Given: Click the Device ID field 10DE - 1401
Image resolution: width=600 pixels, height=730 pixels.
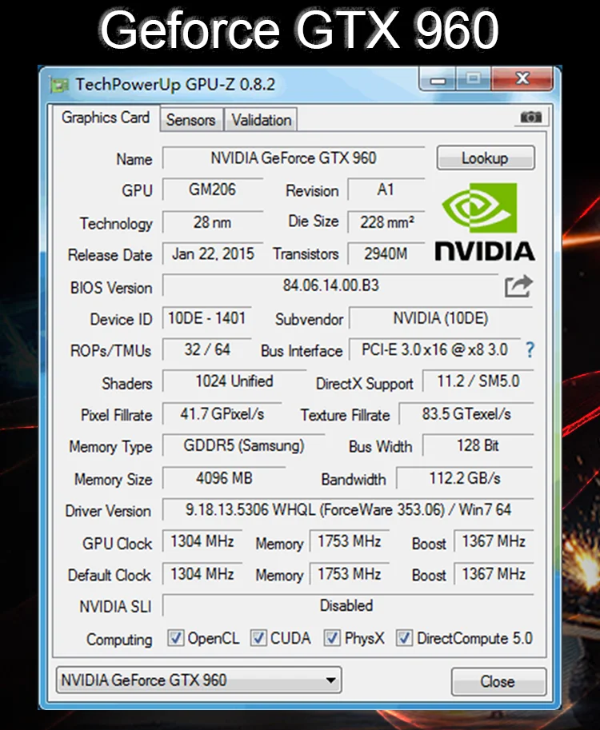Looking at the screenshot, I should pyautogui.click(x=207, y=318).
